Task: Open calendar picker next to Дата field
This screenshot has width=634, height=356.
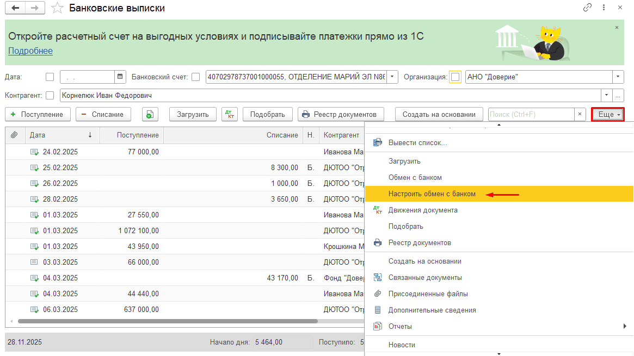Action: 120,77
